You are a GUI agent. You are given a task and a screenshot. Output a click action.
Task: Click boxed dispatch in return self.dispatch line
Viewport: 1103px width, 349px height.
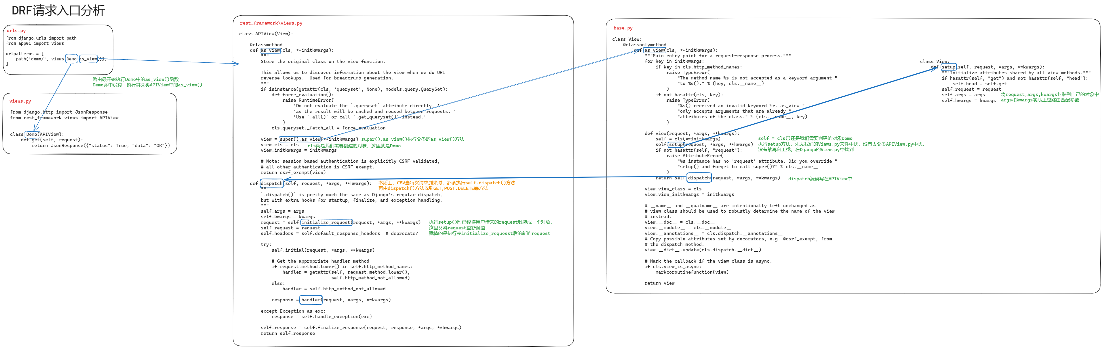click(x=699, y=178)
